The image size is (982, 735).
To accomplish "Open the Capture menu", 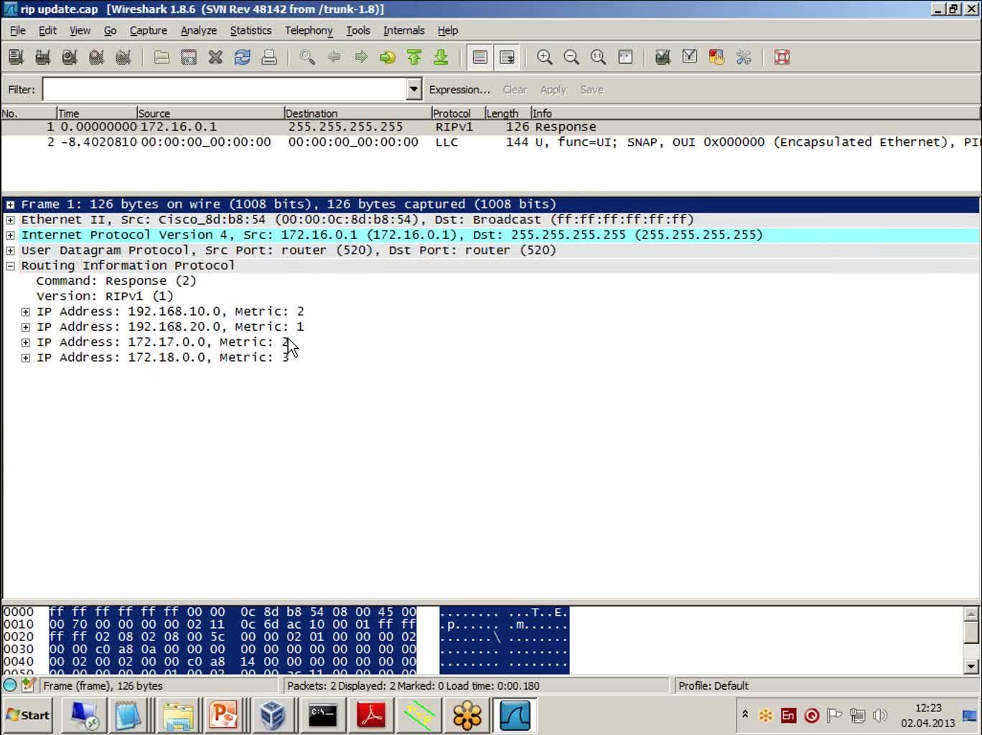I will [149, 30].
